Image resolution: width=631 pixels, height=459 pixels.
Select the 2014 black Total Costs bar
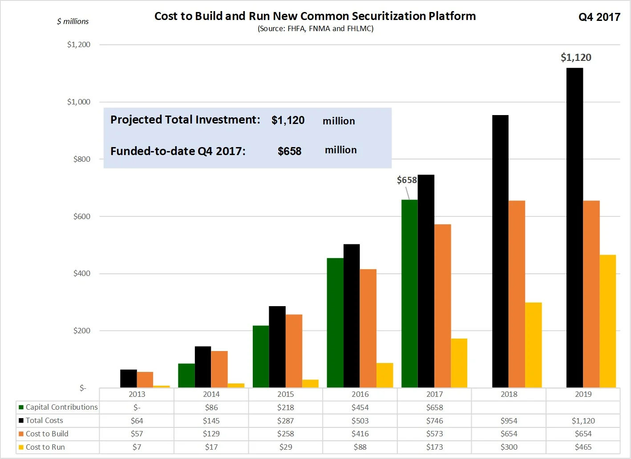coord(203,367)
